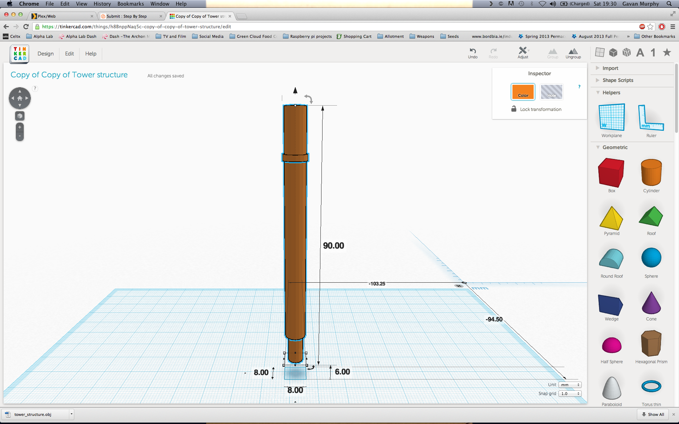Open Chrome Bookmarks menu
This screenshot has height=424, width=679.
130,4
